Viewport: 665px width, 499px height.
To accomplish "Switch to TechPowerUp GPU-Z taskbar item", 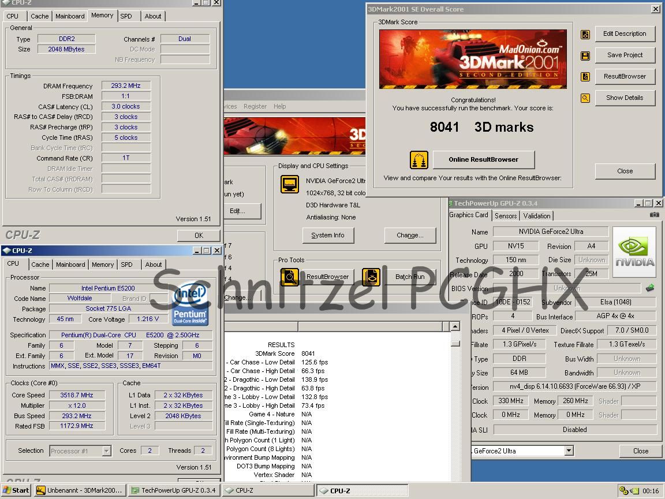I will click(174, 490).
